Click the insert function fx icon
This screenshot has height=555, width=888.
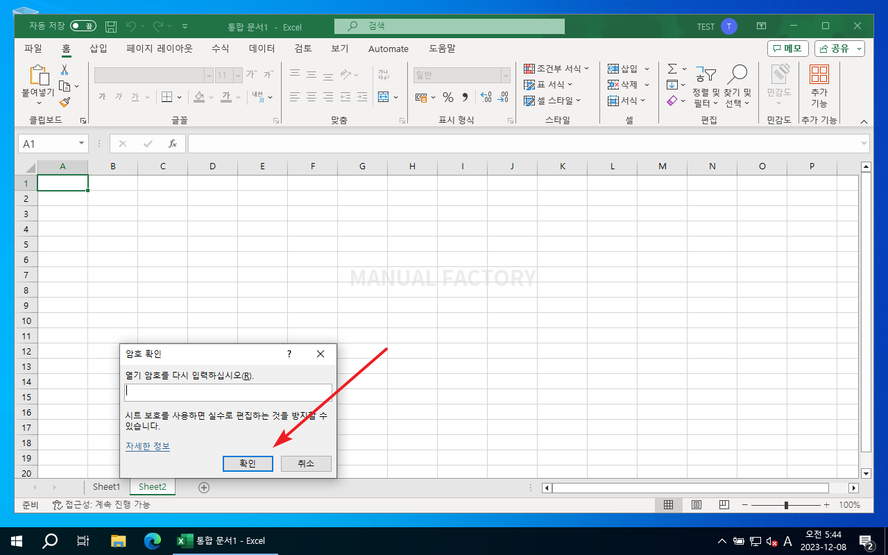click(x=173, y=144)
